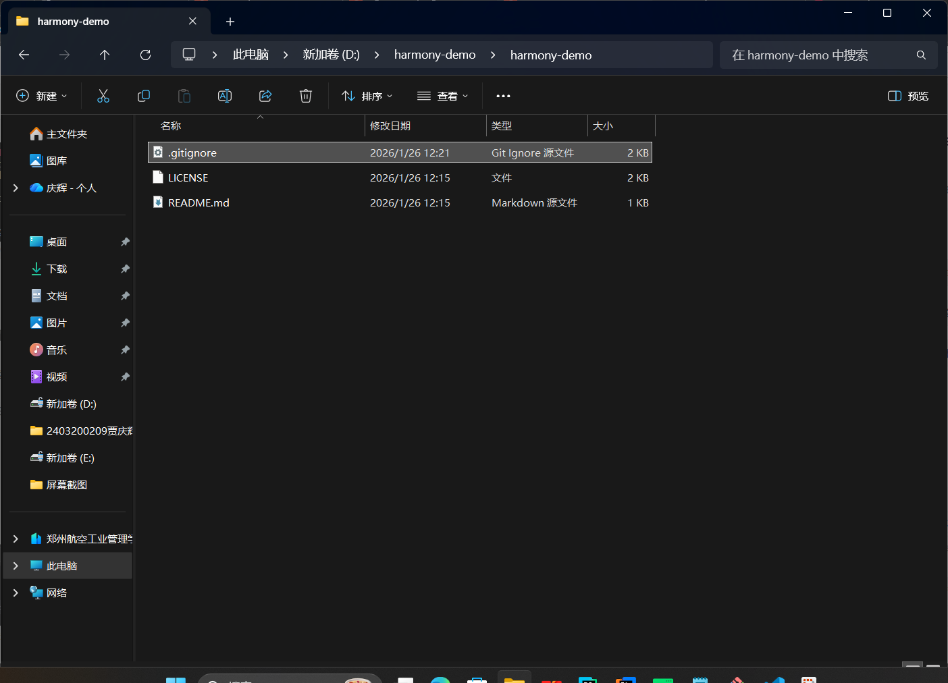Expand the 郑州航空工业管理 tree node
The height and width of the screenshot is (683, 948).
click(16, 539)
